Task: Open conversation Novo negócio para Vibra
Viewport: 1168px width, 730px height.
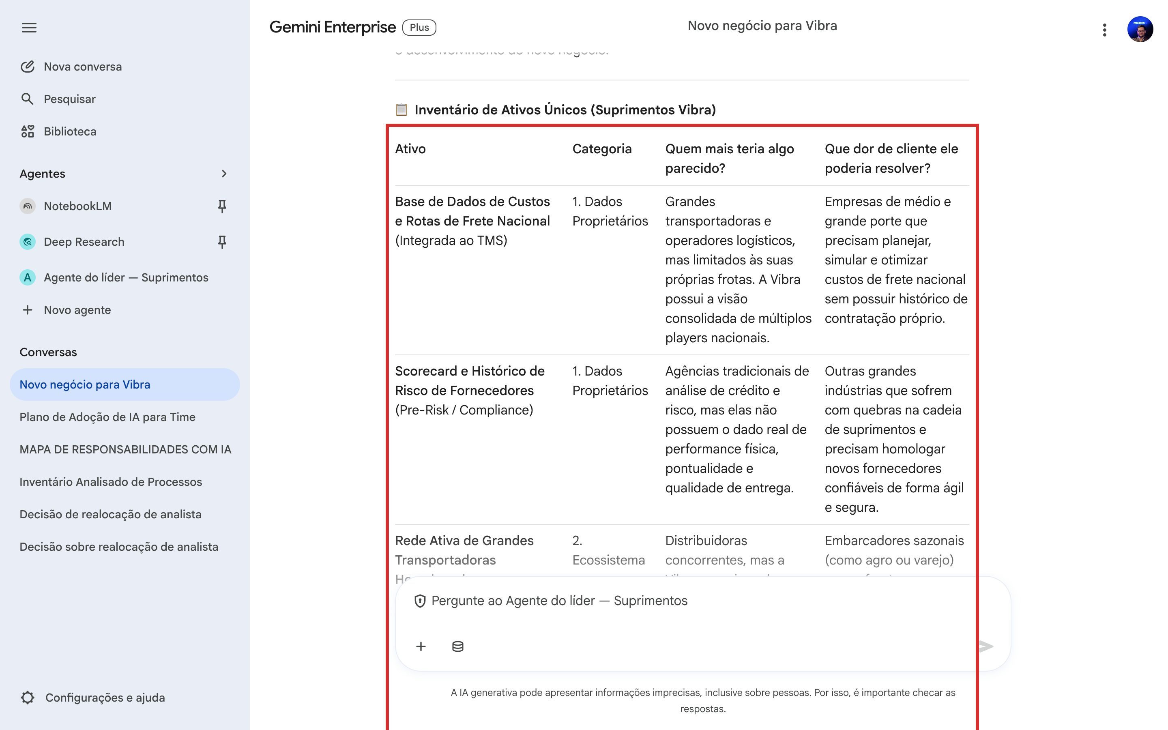Action: (125, 385)
